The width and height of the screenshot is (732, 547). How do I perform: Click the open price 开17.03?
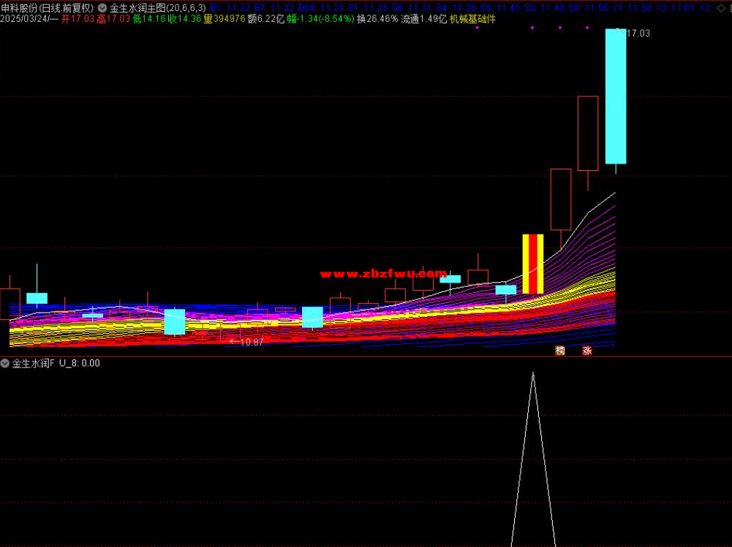78,19
